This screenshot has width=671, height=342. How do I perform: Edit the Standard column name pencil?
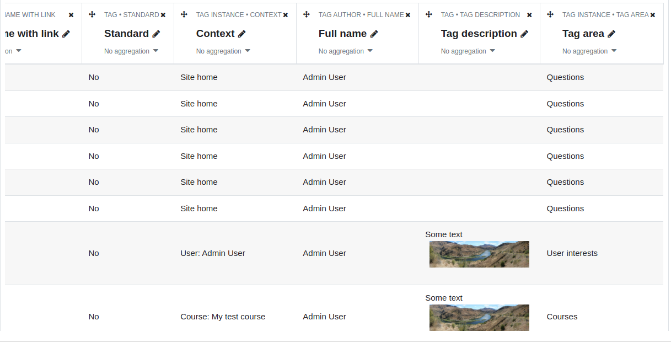[x=157, y=34]
